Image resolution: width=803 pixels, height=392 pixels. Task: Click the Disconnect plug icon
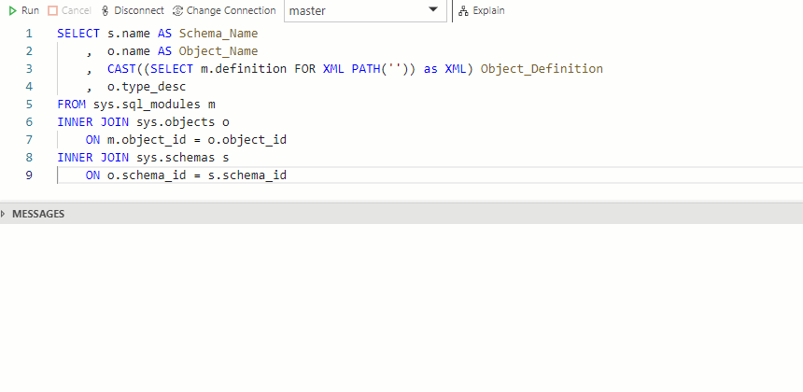(105, 11)
